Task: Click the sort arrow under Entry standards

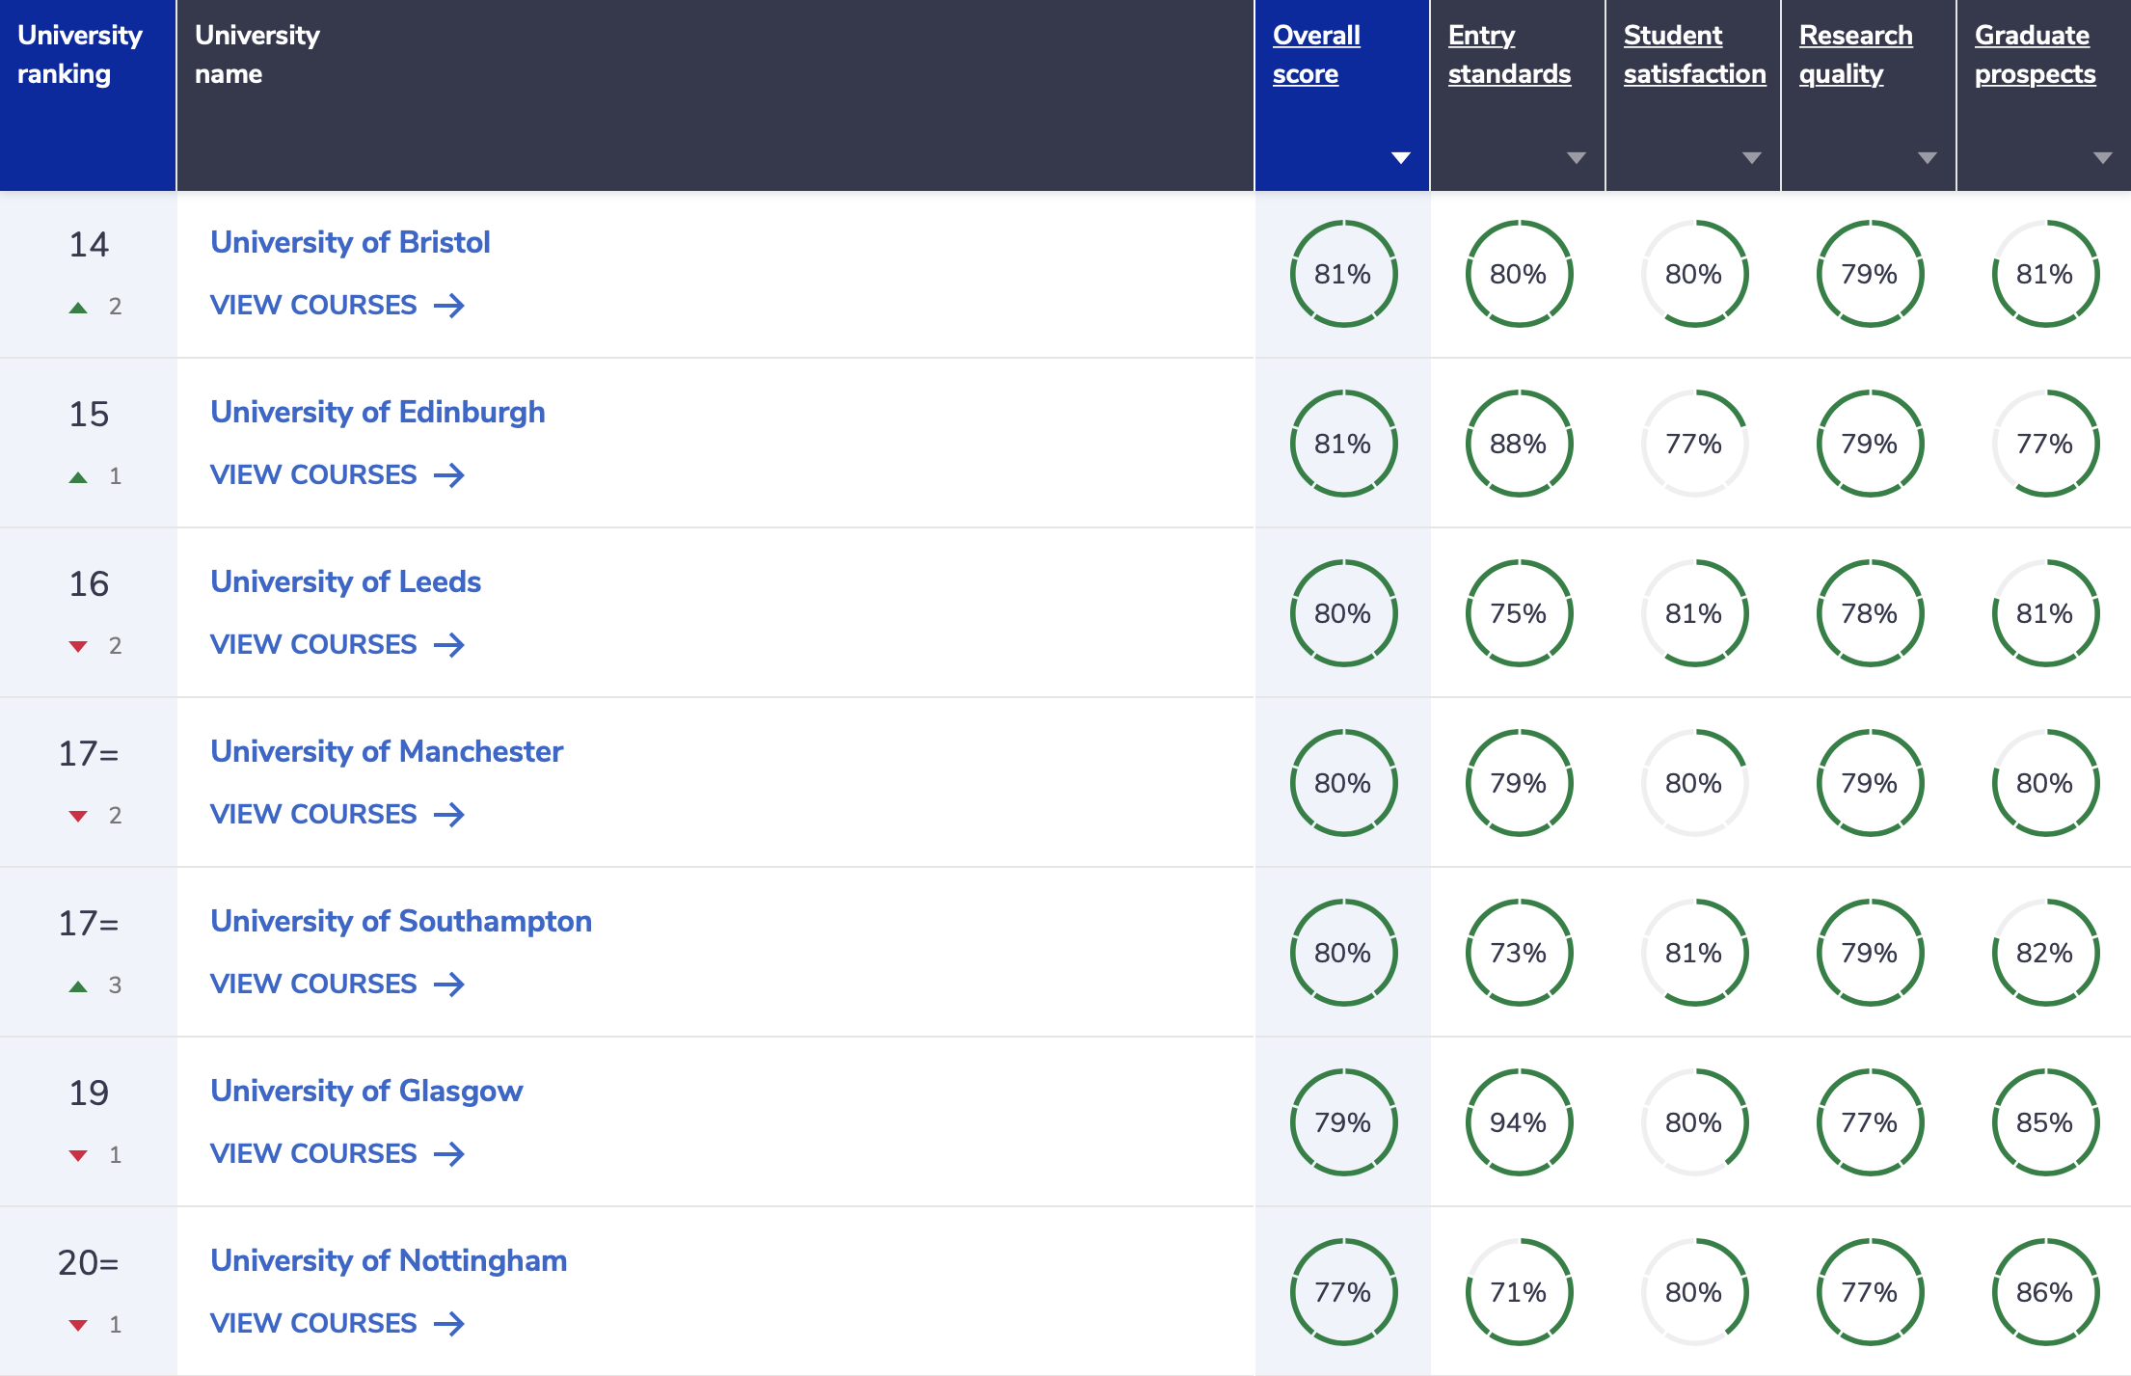Action: (1577, 158)
